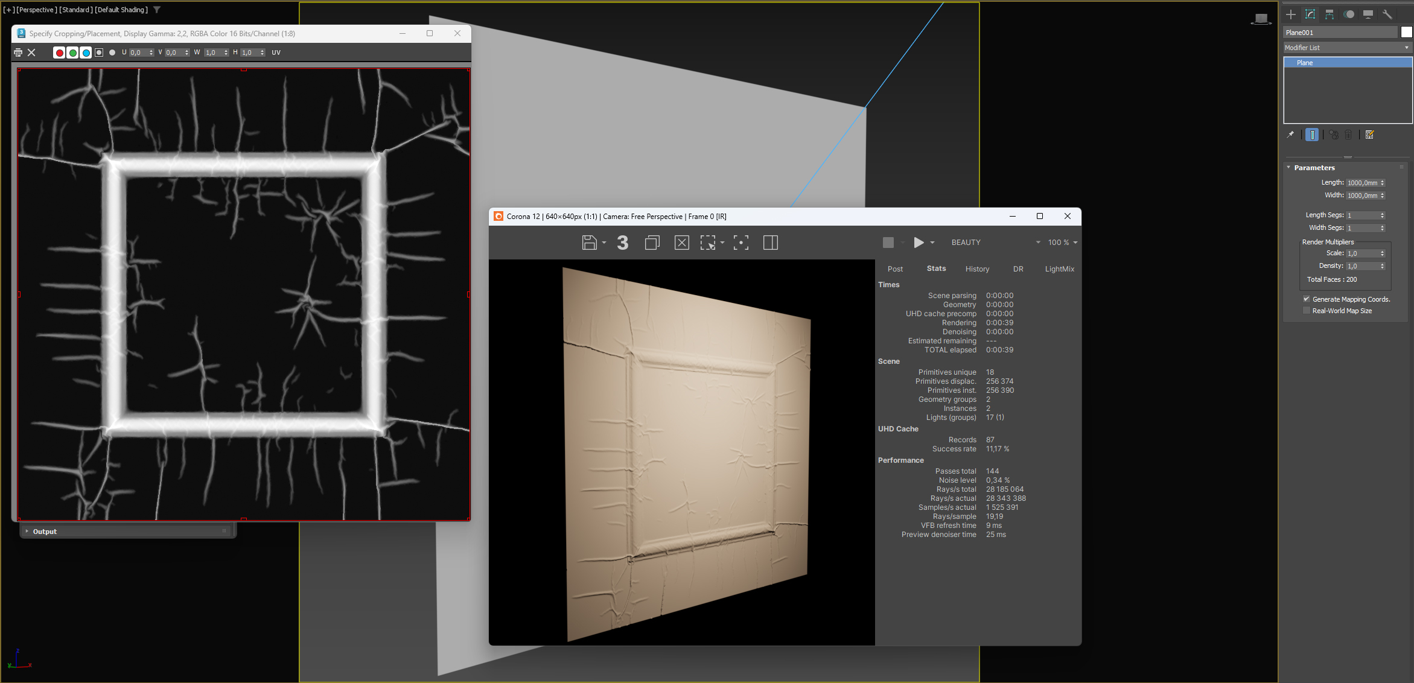Screen dimensions: 1414x683
Task: Click the Plane001 object color swatch
Action: 1406,33
